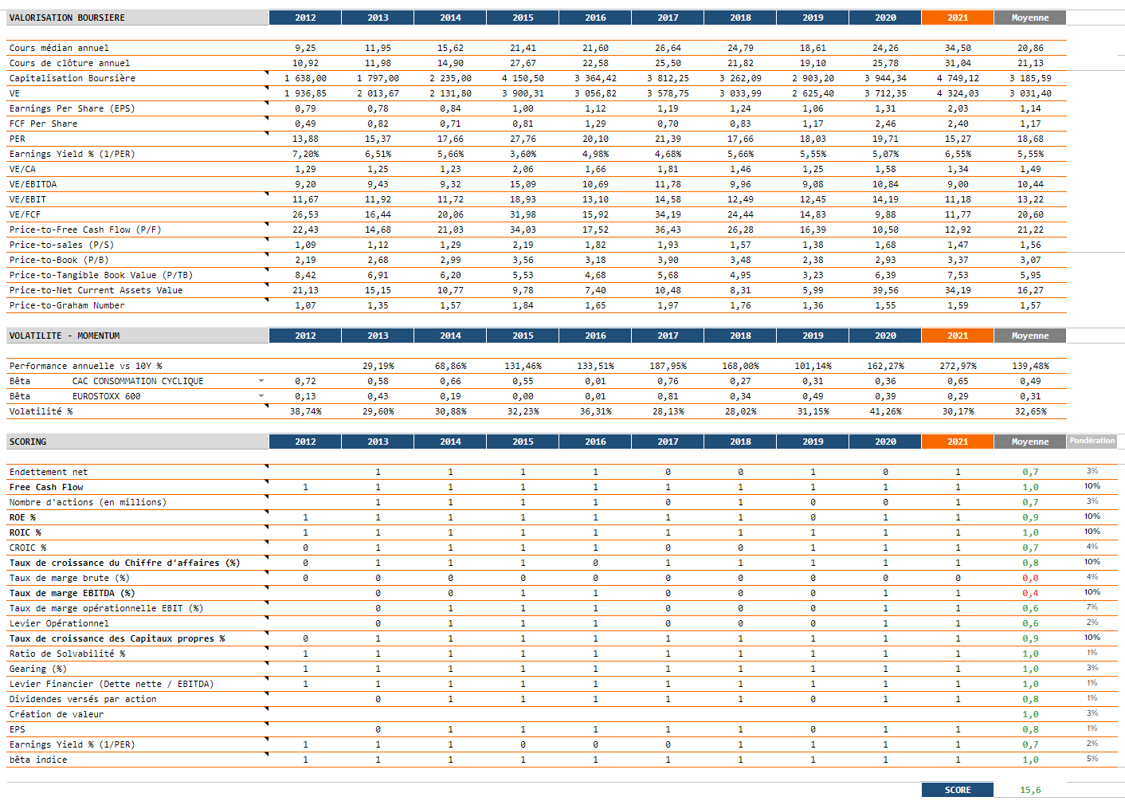Select the "VE/EBIT" row label

pos(28,199)
